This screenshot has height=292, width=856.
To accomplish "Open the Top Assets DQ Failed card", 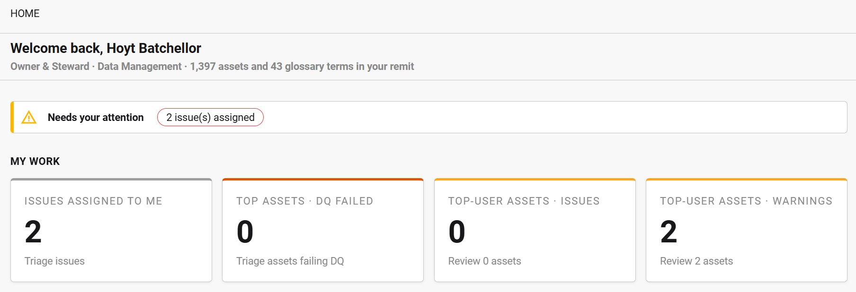I will point(323,230).
